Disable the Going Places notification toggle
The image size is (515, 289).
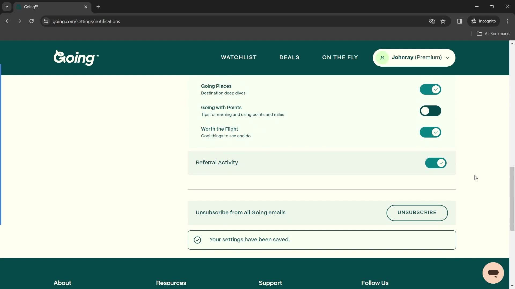(x=431, y=89)
